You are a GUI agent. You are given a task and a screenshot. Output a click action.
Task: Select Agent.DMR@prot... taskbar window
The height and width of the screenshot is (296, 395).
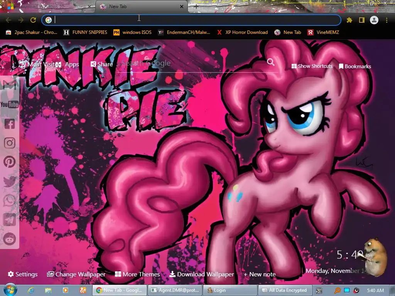[175, 290]
